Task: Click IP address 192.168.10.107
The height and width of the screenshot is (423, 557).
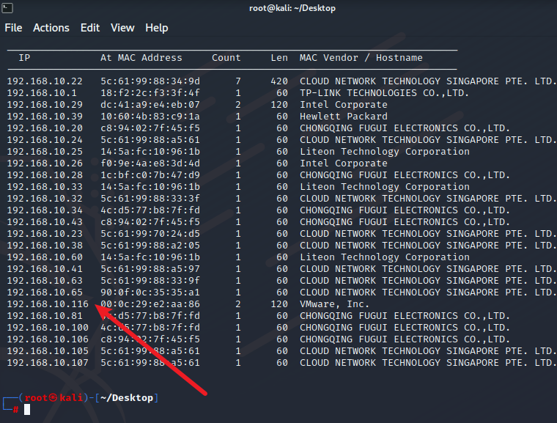Action: [x=48, y=363]
